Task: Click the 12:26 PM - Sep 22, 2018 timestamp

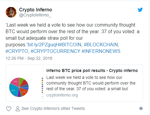Action: click(x=29, y=58)
